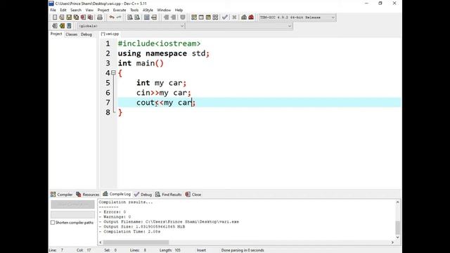
Task: Click the Find magnifier toolbar icon
Action: 130,18
